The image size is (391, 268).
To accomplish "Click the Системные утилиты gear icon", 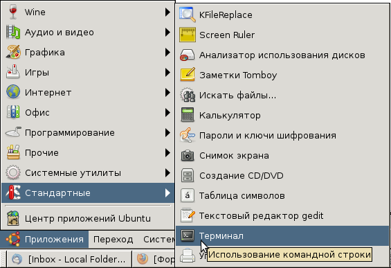I will pyautogui.click(x=13, y=172).
